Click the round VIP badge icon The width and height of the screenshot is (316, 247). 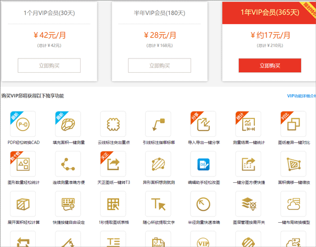click(203, 240)
